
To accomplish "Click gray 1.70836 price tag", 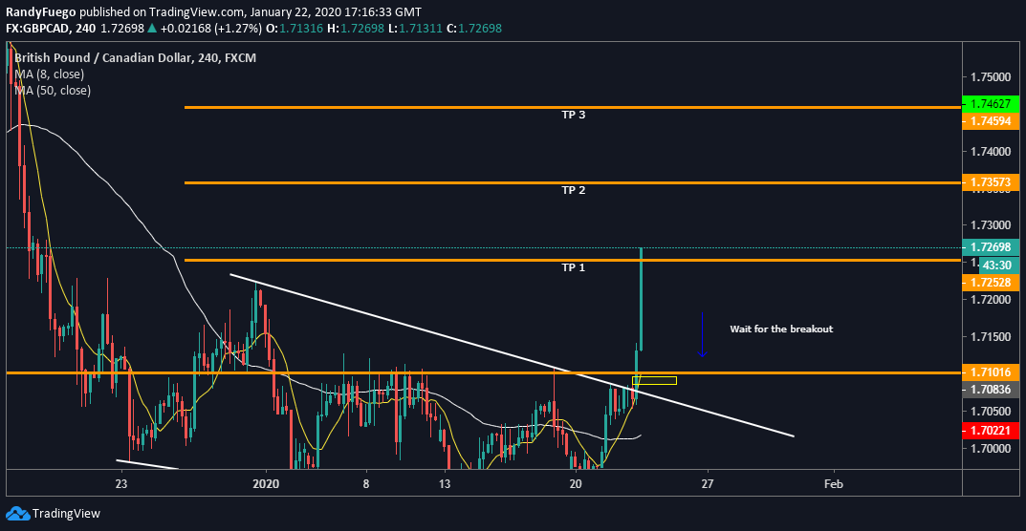I will tap(992, 389).
